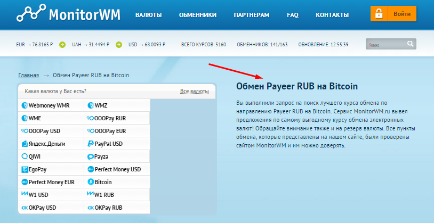Select OKPay RUB currency
This screenshot has width=434, height=223.
tap(117, 208)
